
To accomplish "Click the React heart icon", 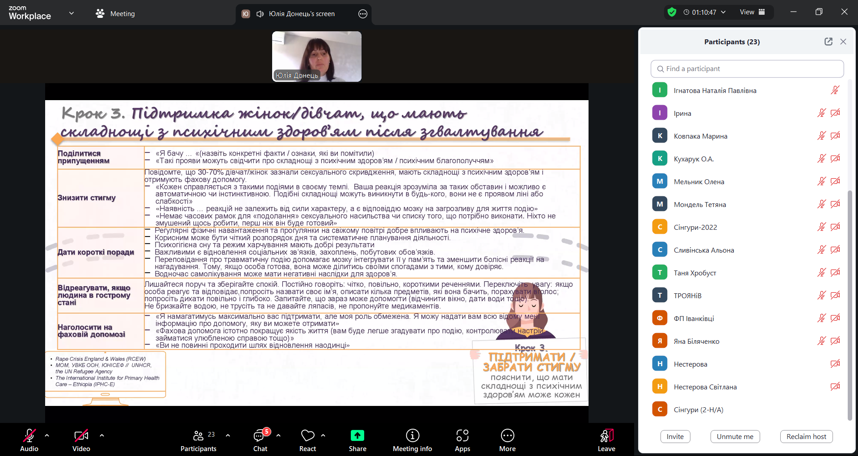I will point(307,436).
